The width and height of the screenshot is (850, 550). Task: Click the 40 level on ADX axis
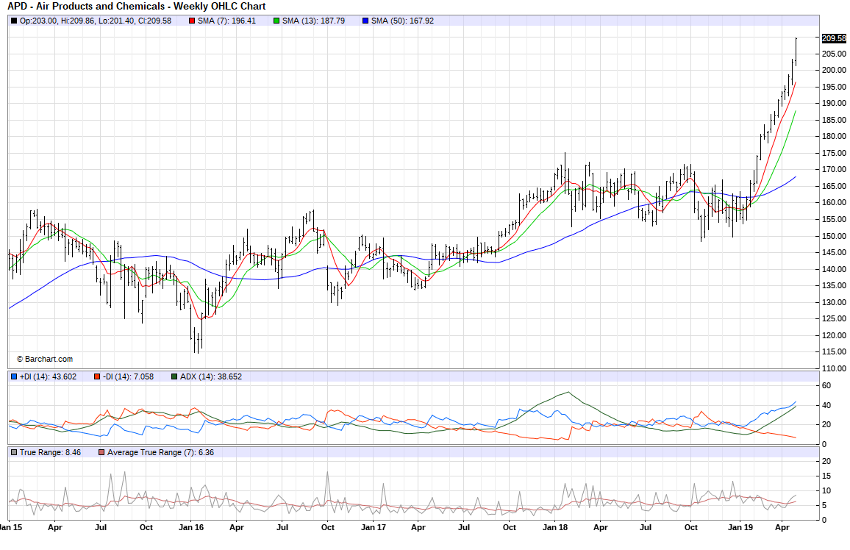(x=826, y=405)
